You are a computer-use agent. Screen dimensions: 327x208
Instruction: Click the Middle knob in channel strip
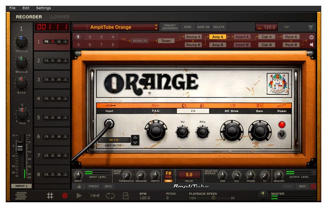tap(21, 63)
